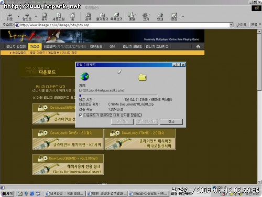This screenshot has width=262, height=197.
Task: Open 리니지 길잡이 nav menu
Action: 16,47
